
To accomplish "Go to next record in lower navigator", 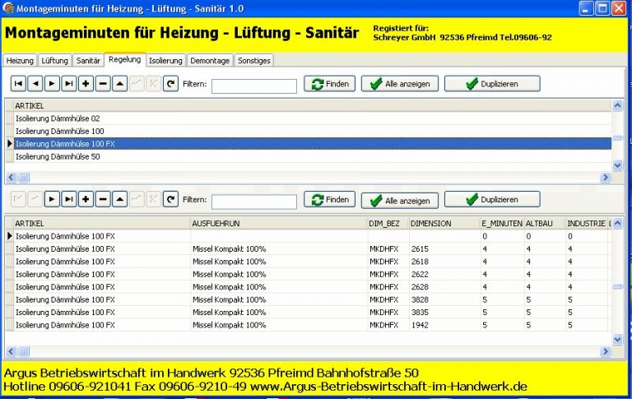I will (52, 199).
